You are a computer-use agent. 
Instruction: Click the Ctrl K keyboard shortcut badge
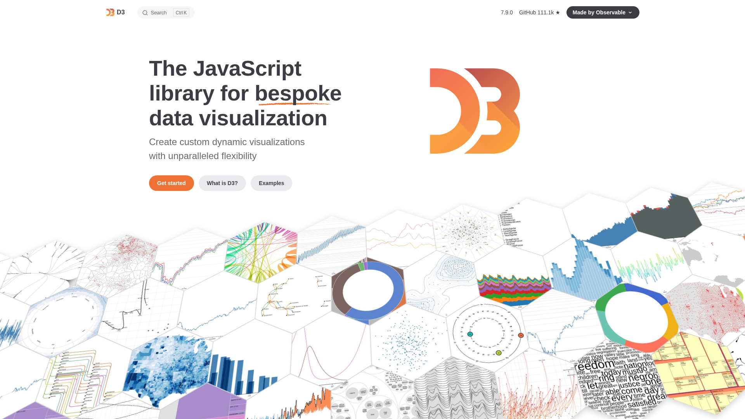pos(181,12)
